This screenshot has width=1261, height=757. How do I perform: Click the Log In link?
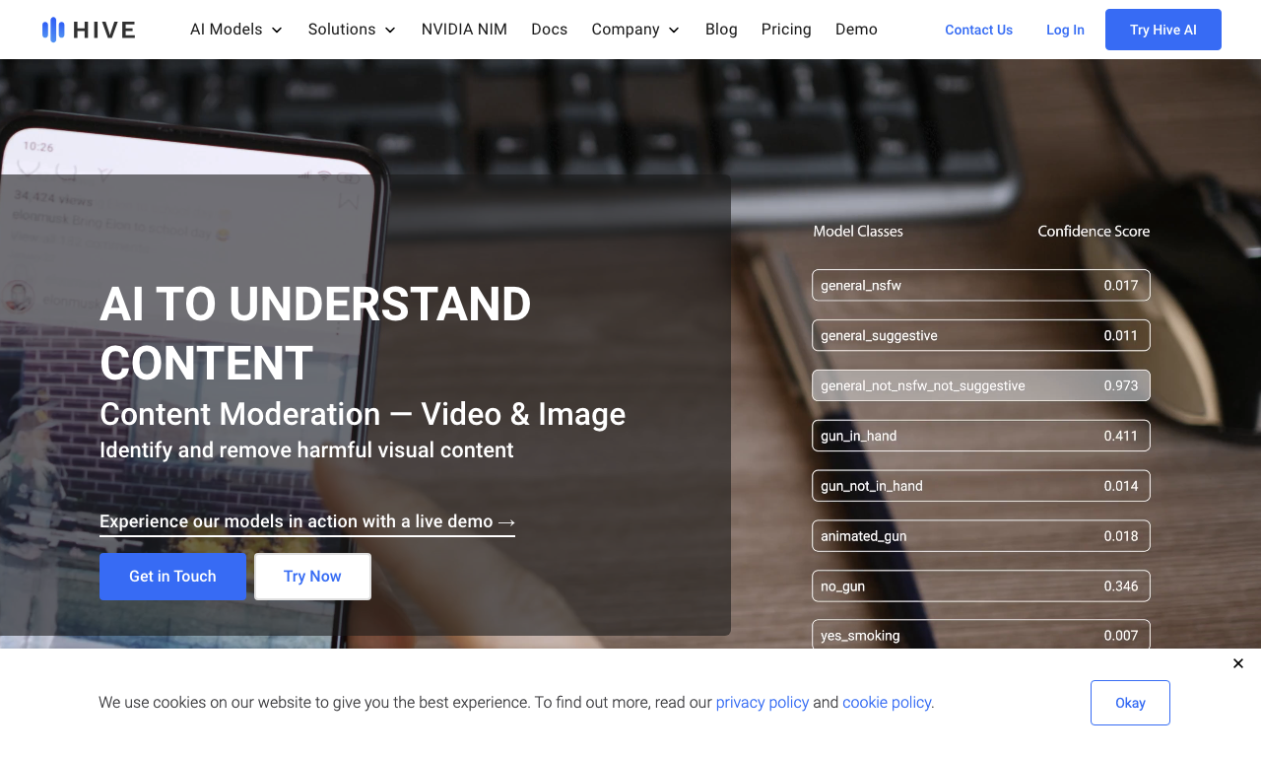click(x=1065, y=30)
